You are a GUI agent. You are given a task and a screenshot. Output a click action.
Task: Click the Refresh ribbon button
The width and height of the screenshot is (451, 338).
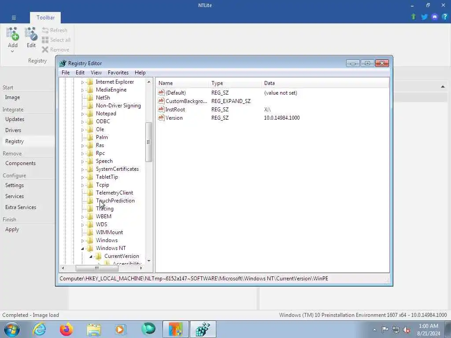tap(55, 30)
